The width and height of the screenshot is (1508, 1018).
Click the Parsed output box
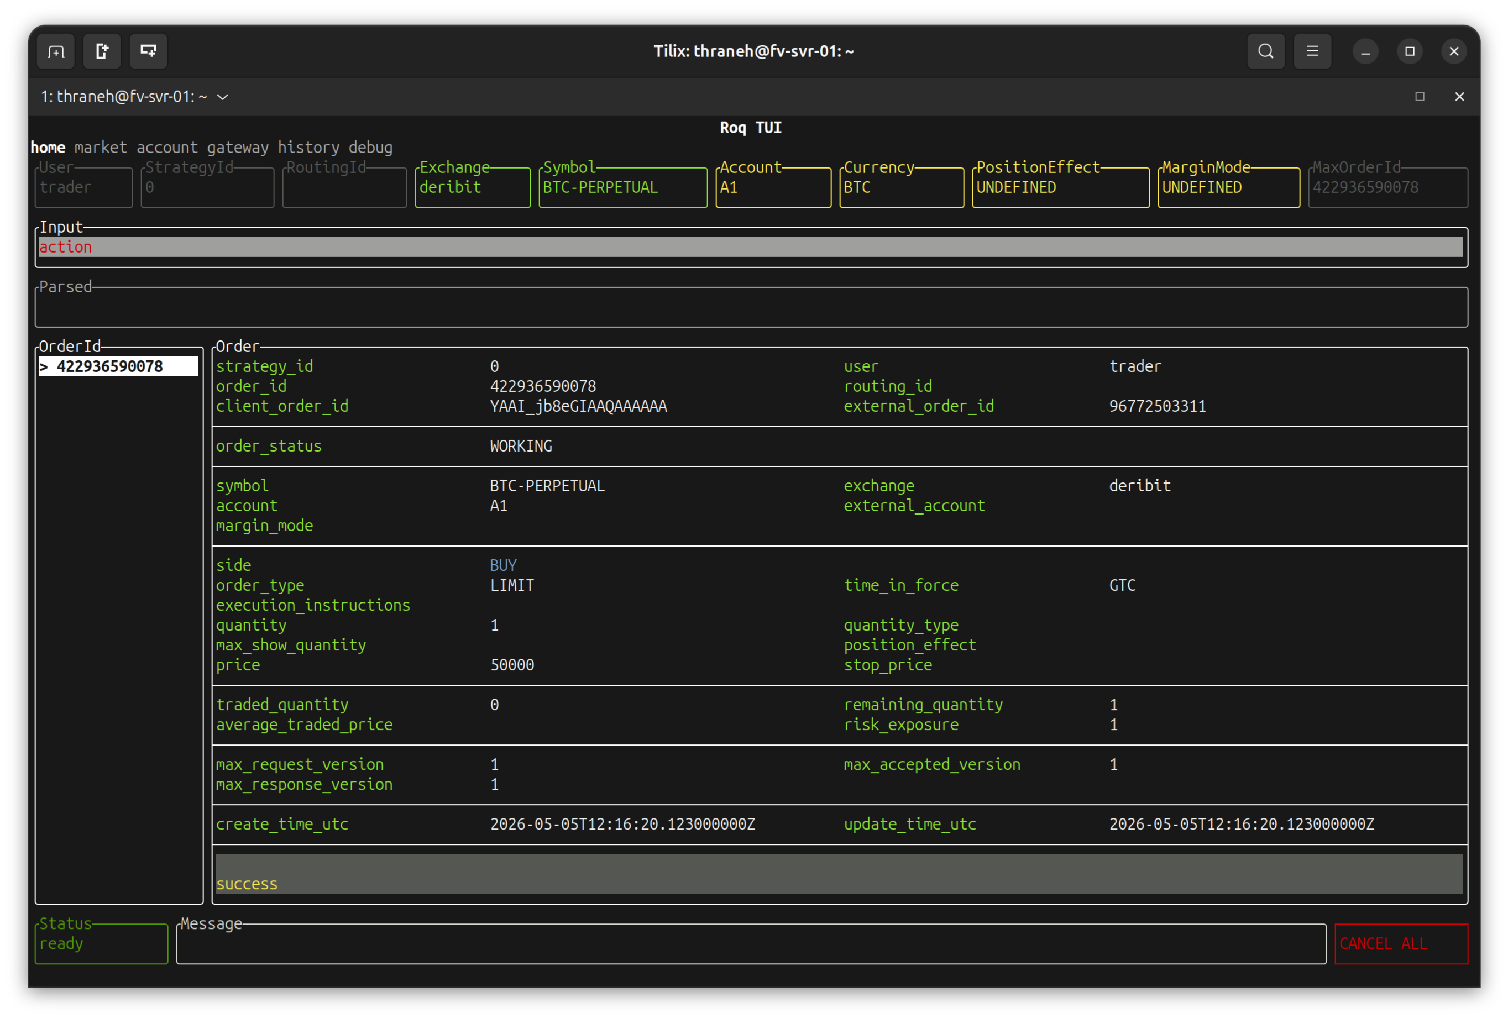pos(751,307)
